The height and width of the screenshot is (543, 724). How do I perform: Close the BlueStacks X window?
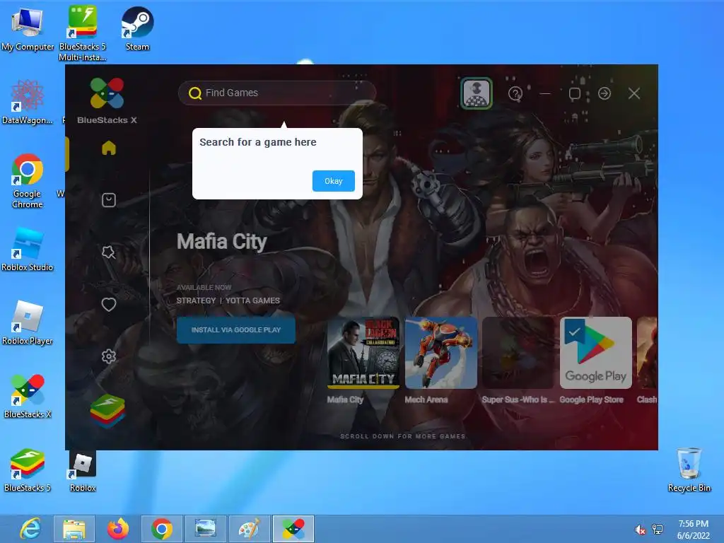point(634,94)
